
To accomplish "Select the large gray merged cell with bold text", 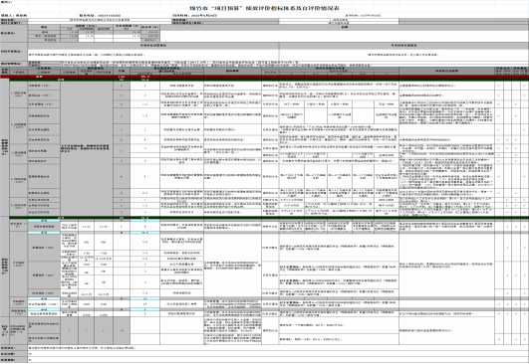I will click(87, 149).
